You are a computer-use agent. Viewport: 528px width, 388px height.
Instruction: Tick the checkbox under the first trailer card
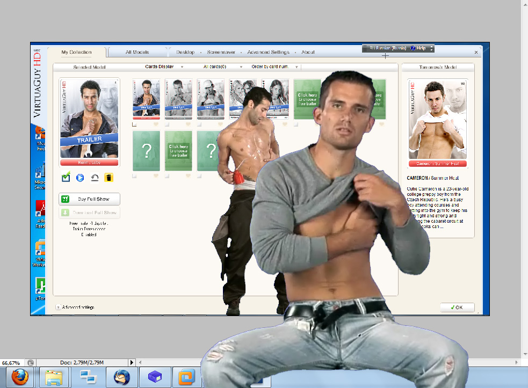tap(134, 125)
